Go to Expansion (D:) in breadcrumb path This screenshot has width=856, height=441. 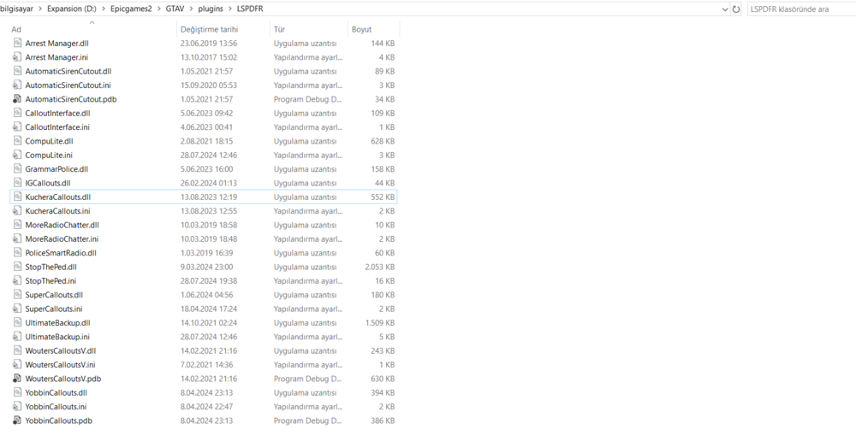(x=72, y=9)
